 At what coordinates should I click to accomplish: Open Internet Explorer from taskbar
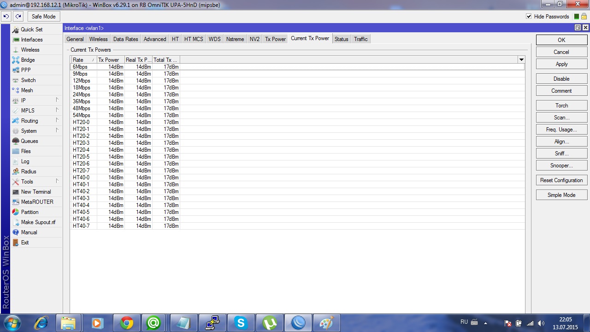(x=41, y=323)
